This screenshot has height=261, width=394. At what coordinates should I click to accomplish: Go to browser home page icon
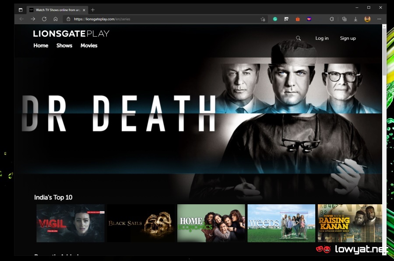(x=56, y=19)
